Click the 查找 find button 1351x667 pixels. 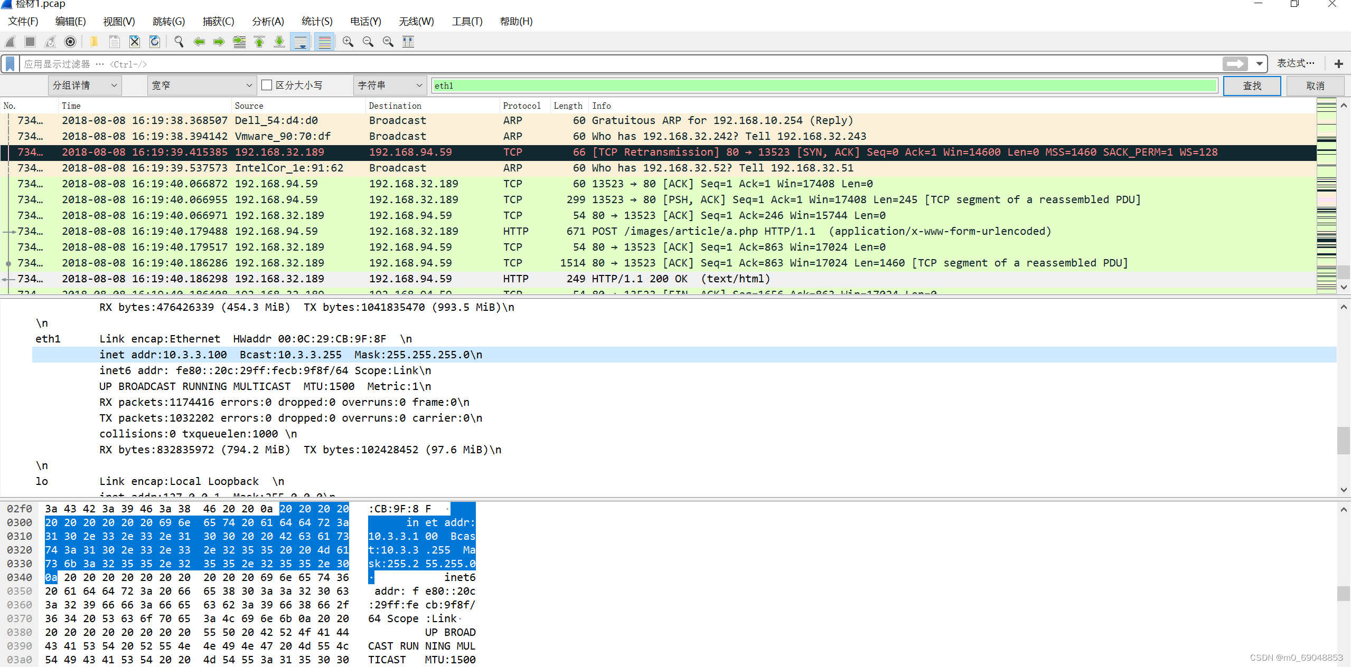[x=1252, y=85]
